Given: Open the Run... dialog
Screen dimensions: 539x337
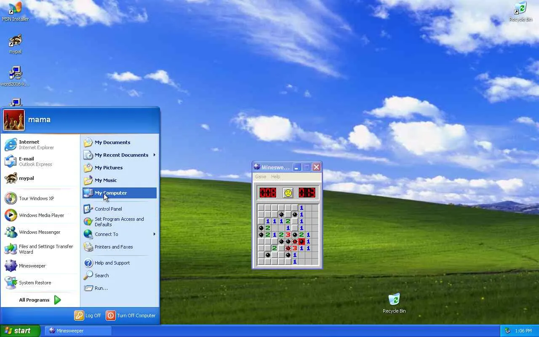Looking at the screenshot, I should pyautogui.click(x=120, y=288).
